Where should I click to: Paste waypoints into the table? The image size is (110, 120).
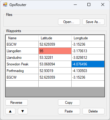pos(69,111)
